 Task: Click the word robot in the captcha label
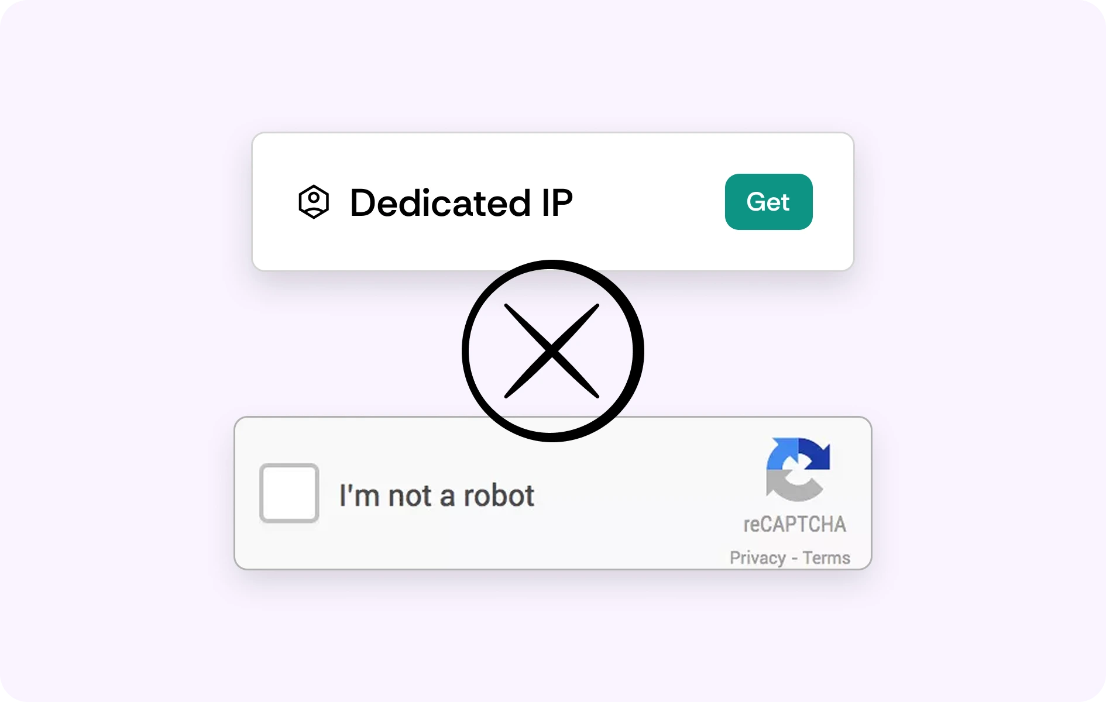pyautogui.click(x=499, y=495)
